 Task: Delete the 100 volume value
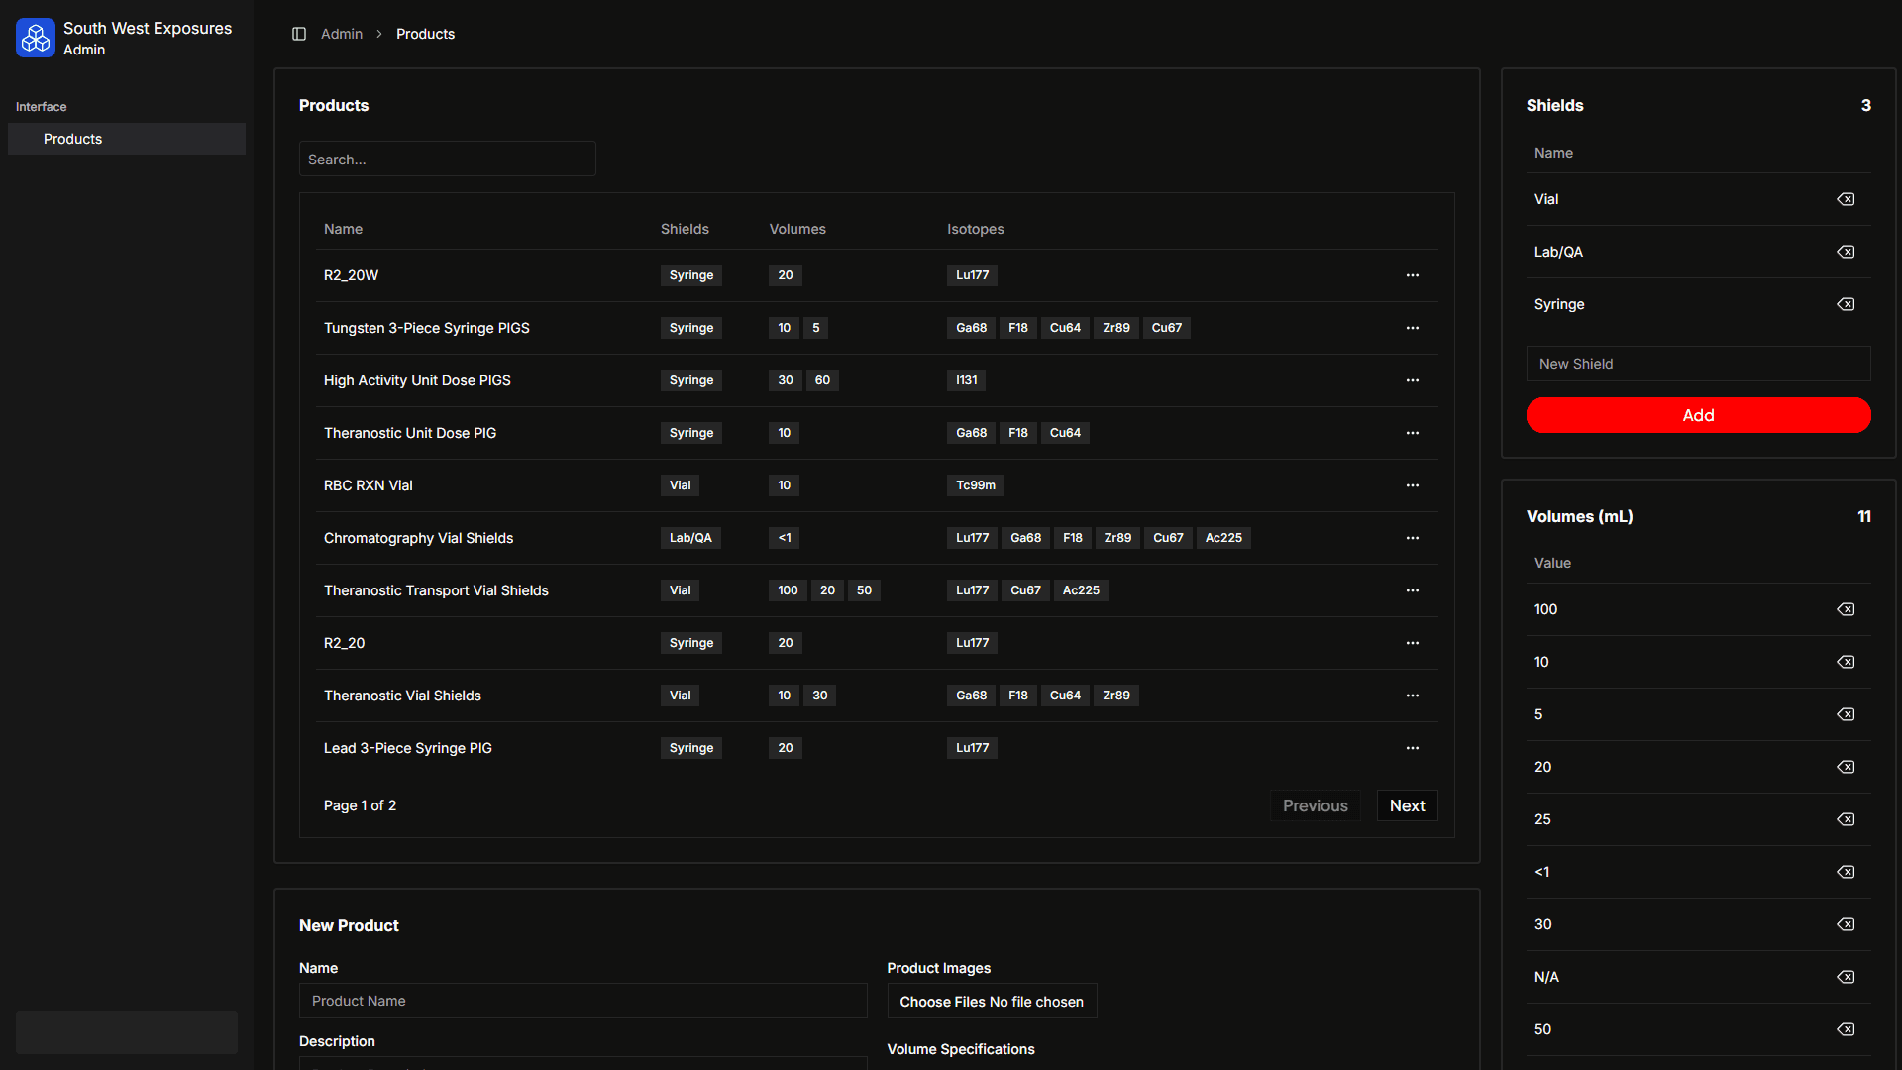(1846, 609)
